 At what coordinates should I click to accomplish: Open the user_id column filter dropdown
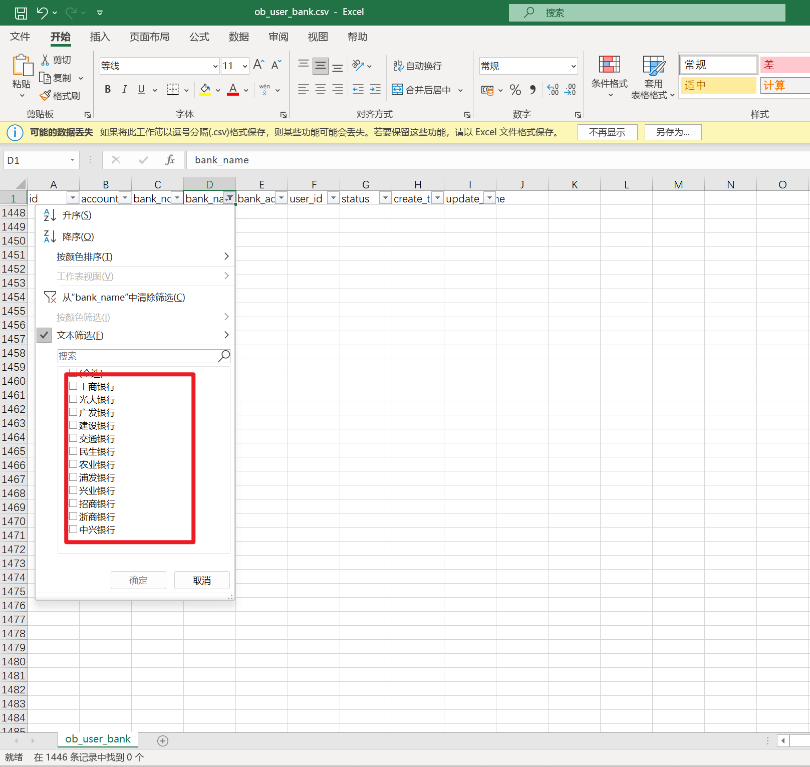(333, 198)
